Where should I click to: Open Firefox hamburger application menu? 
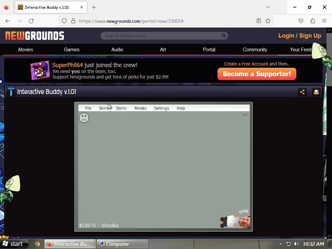(324, 21)
